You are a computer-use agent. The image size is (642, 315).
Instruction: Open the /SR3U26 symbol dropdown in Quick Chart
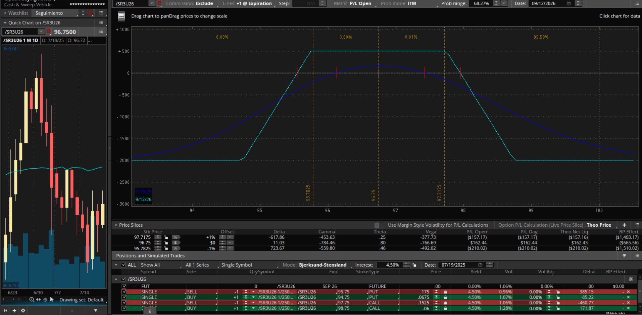[x=41, y=32]
